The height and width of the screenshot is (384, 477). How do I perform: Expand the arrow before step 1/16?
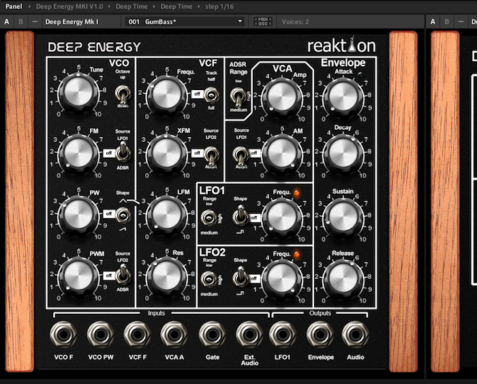coord(199,6)
